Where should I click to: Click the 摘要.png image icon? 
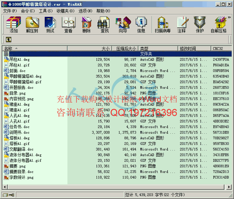point(6,166)
